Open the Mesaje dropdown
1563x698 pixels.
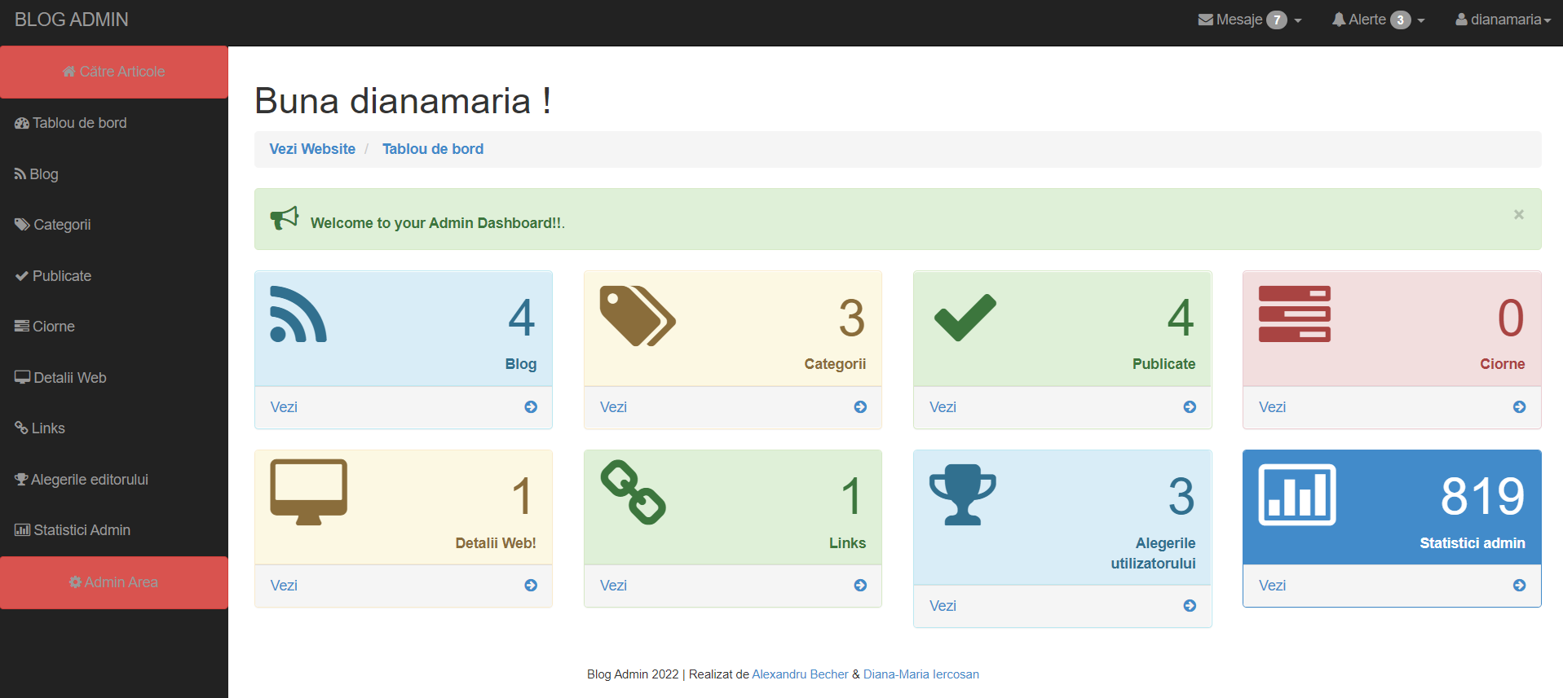tap(1249, 20)
